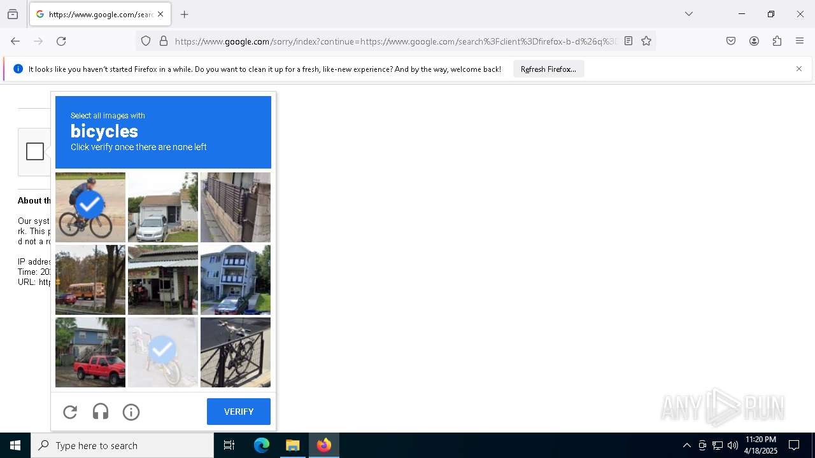This screenshot has width=815, height=458.
Task: Open network status tray icon
Action: 718,445
